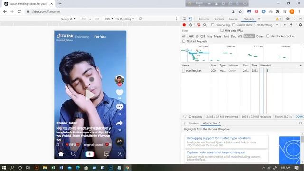
Task: Open Capture node screenshot beyond viewport link
Action: pyautogui.click(x=216, y=152)
